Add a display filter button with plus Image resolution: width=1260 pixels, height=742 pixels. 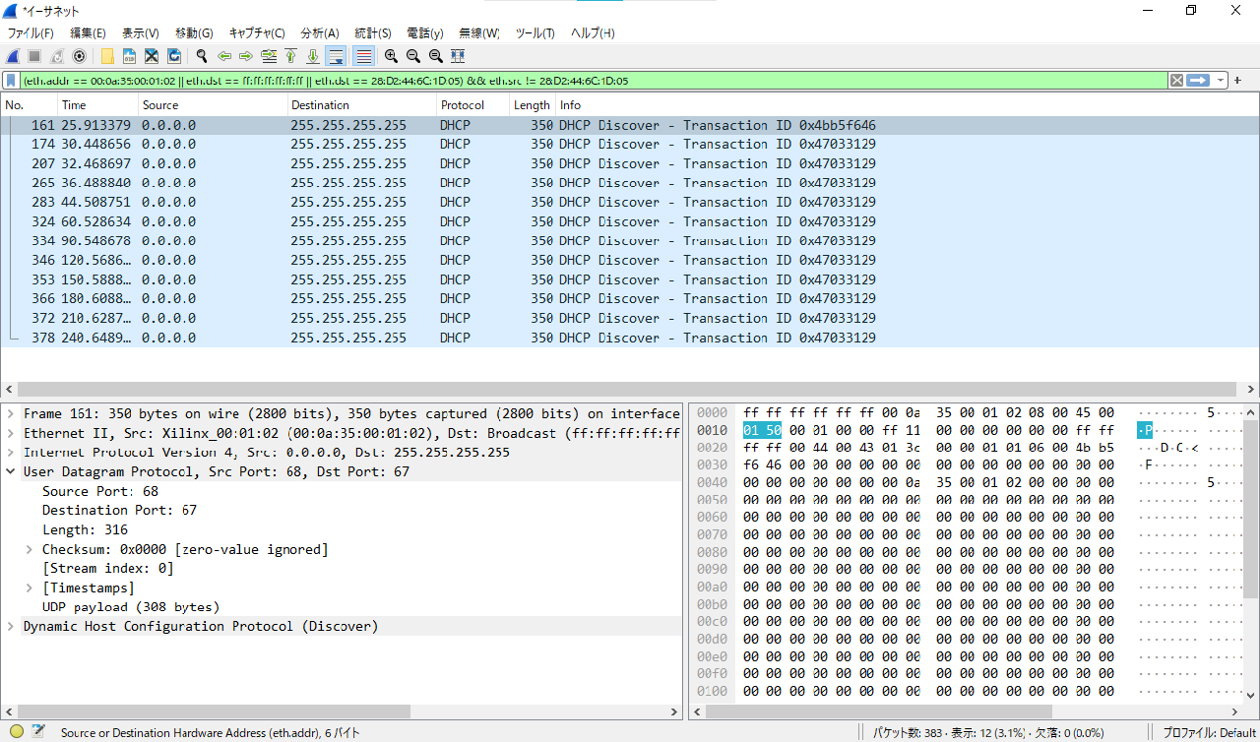[1238, 81]
